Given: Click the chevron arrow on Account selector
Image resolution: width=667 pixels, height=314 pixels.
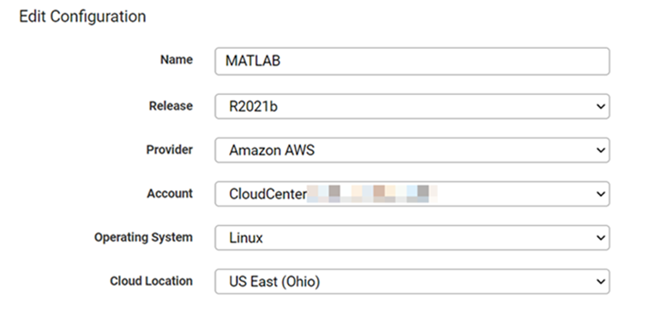Looking at the screenshot, I should click(601, 194).
